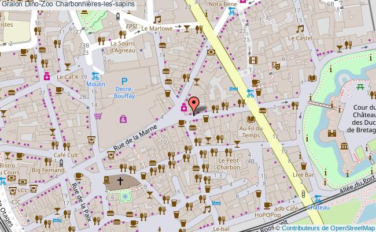
Task: Click the music note icon above Le Castel
Action: [x=300, y=28]
